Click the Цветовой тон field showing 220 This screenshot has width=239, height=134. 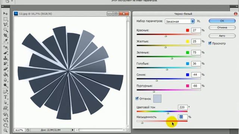(183, 107)
